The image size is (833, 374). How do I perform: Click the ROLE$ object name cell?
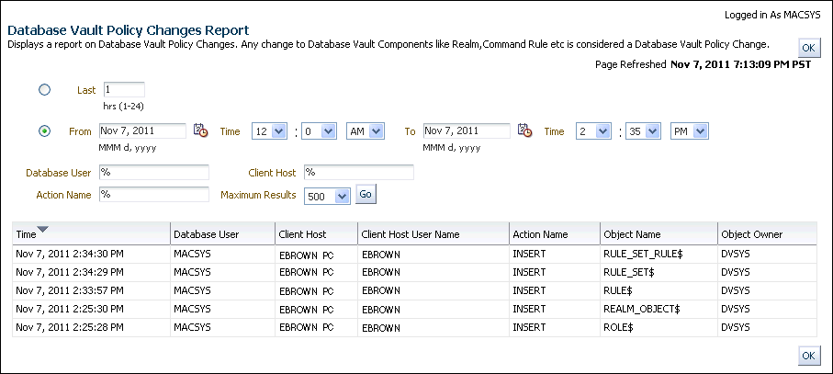tap(659, 328)
